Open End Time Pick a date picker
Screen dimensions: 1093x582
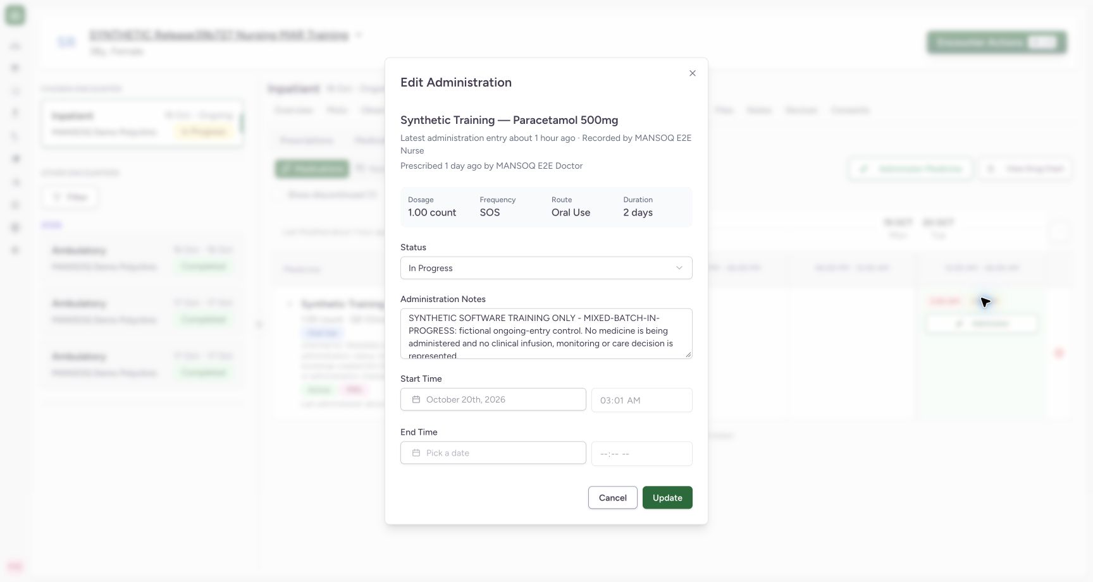click(493, 453)
